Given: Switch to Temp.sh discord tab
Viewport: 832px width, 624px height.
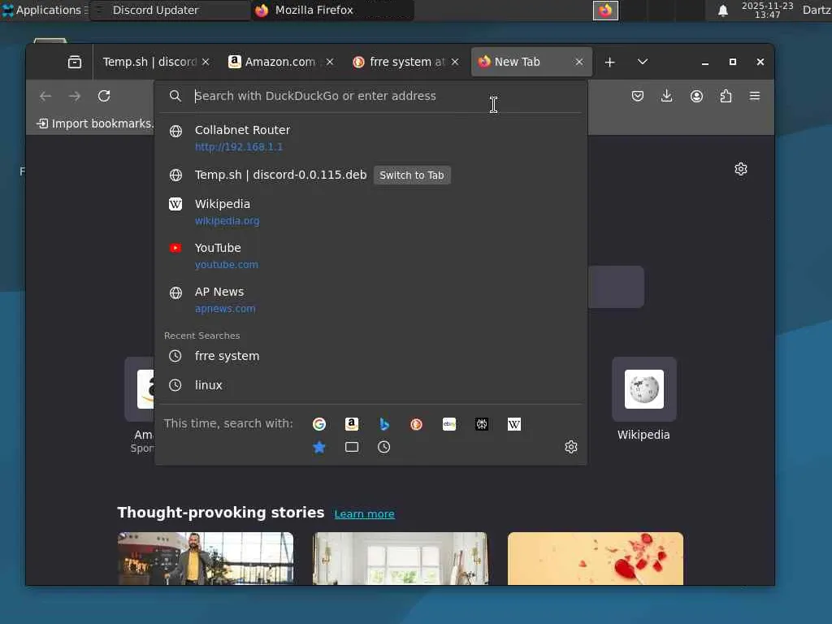Looking at the screenshot, I should (149, 62).
